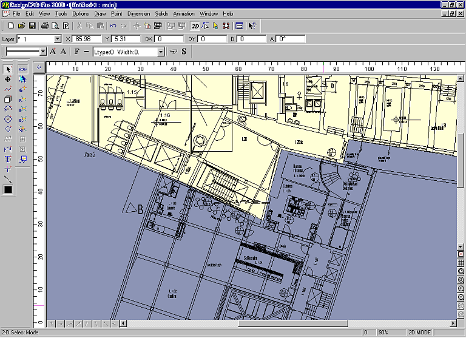Click the context help arrow-question icon
Viewport: 466px width, 338px height.
pos(252,26)
